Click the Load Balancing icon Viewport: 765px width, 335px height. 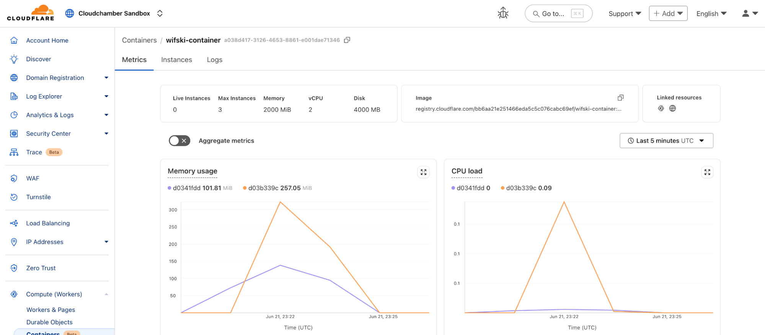click(x=14, y=223)
